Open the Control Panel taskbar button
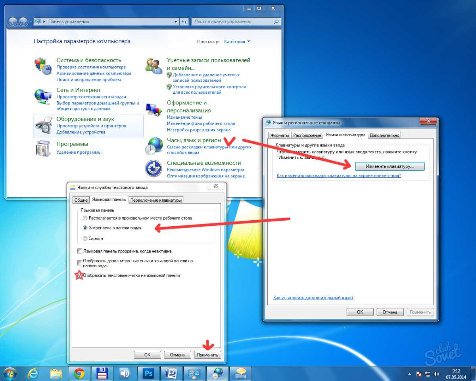This screenshot has height=381, width=476. pos(195,373)
